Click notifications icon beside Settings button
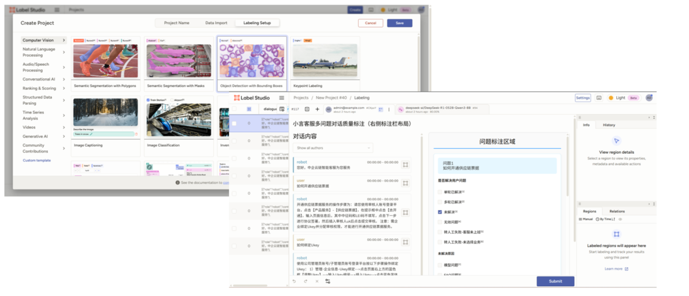Image resolution: width=689 pixels, height=296 pixels. [598, 97]
